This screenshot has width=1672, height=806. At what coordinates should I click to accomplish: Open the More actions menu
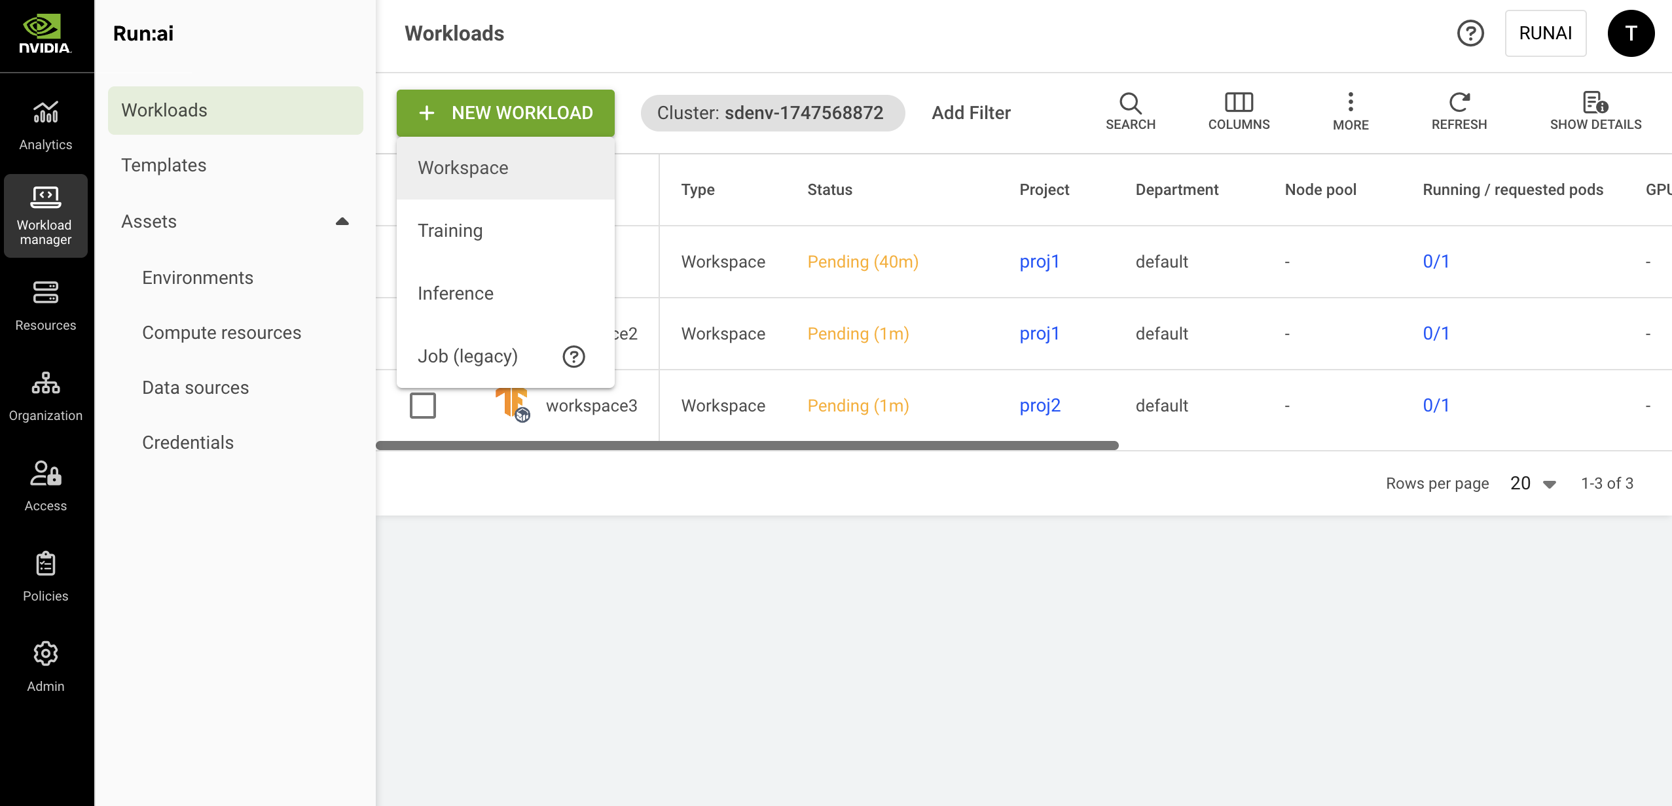coord(1350,111)
